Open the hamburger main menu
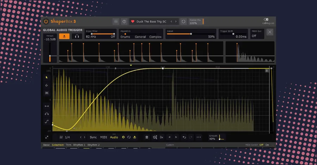Viewport: 317px width, 165px height. (x=116, y=21)
